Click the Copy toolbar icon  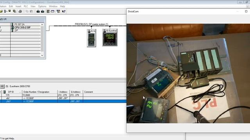[x=27, y=11]
